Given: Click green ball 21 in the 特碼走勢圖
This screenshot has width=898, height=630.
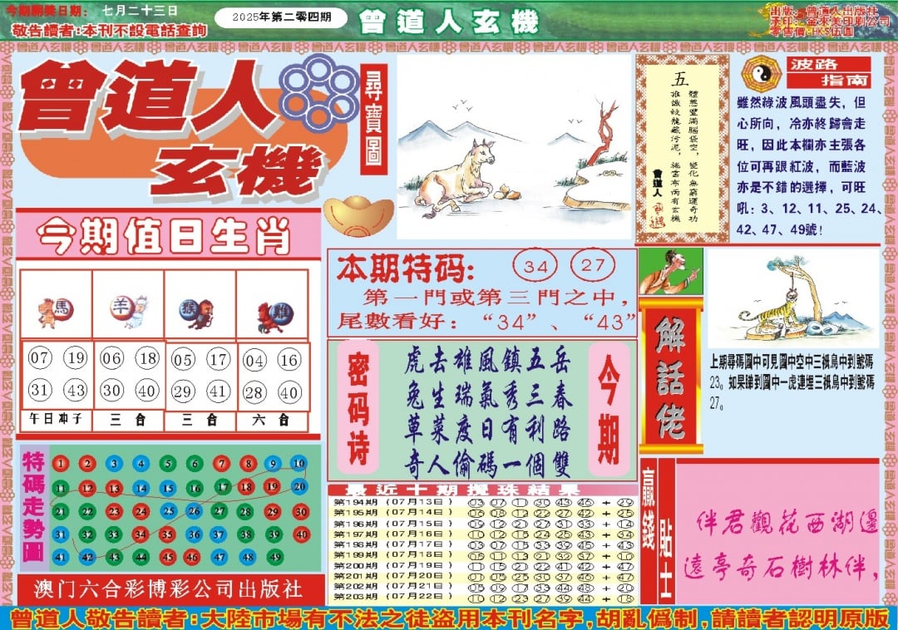Looking at the screenshot, I should click(61, 511).
